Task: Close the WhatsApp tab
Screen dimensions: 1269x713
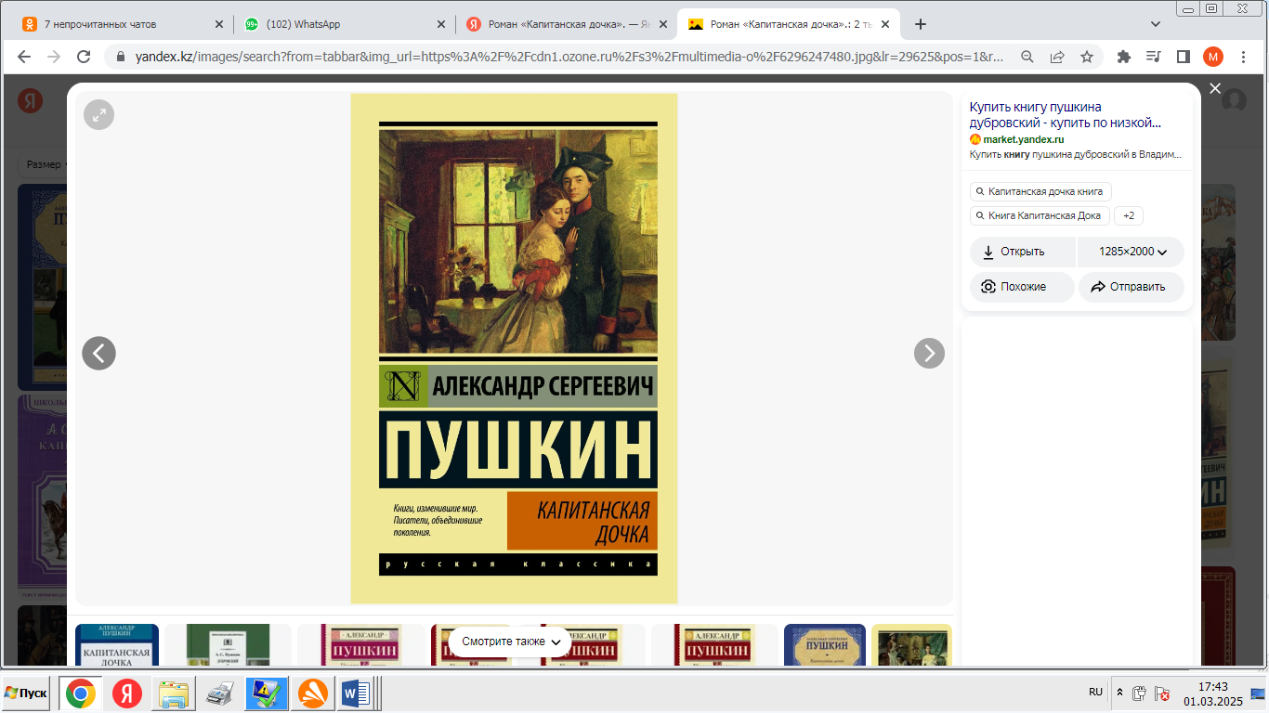Action: coord(442,24)
